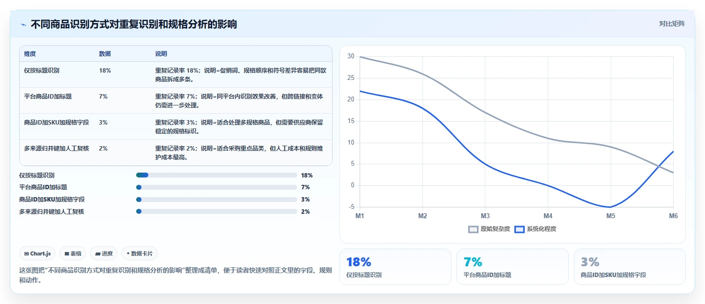Click the 对比矩阵 label
The height and width of the screenshot is (304, 705).
pos(672,24)
